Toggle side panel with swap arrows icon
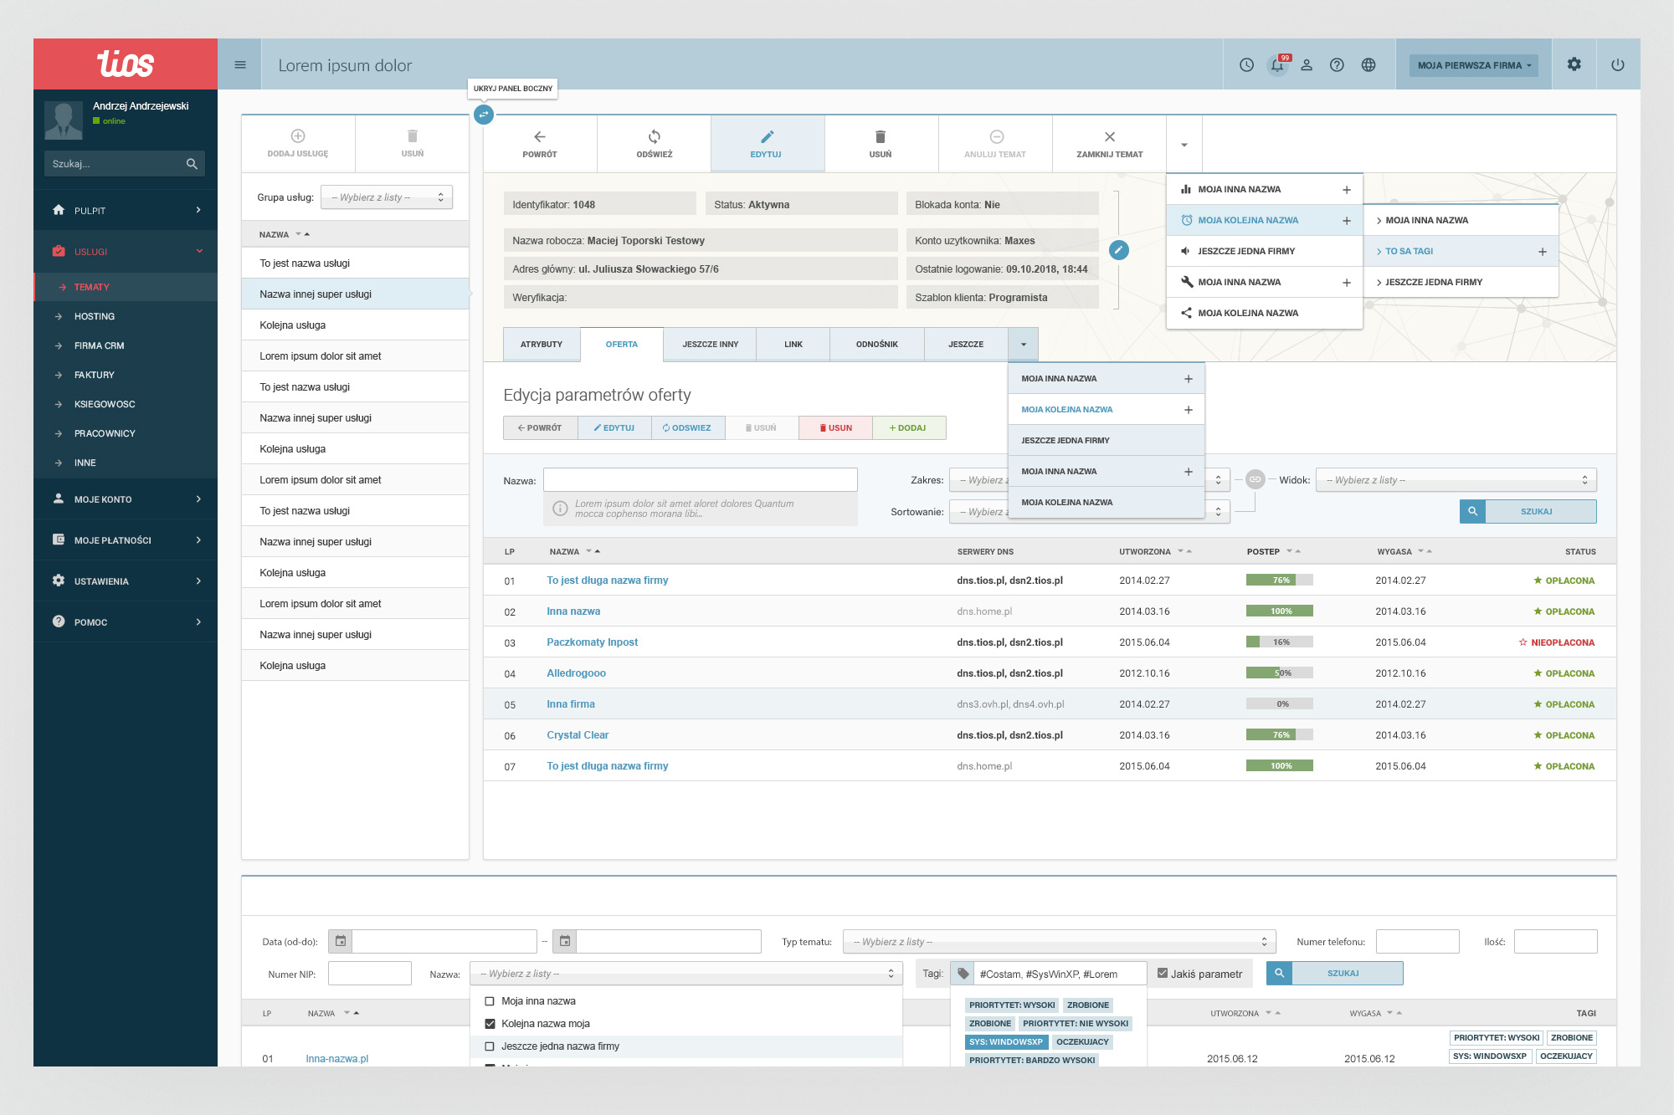 coord(484,115)
